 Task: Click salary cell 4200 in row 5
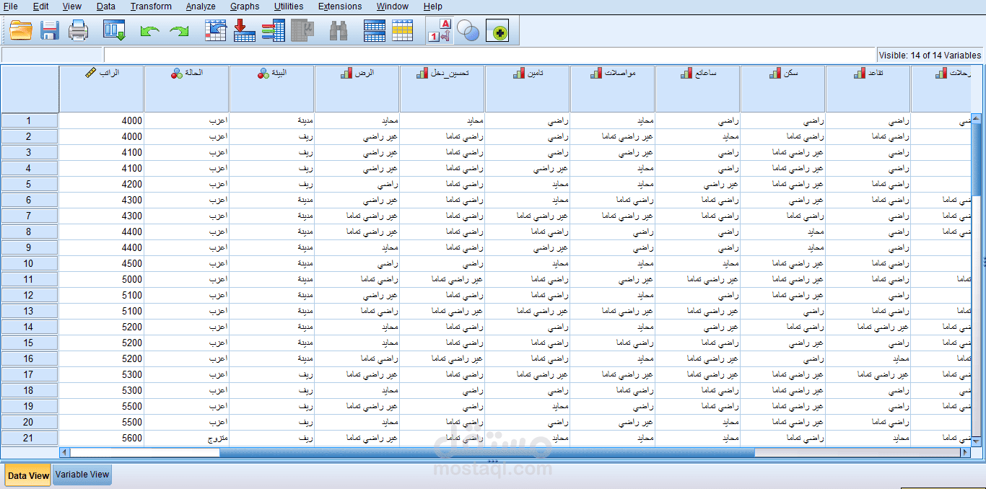pyautogui.click(x=101, y=184)
